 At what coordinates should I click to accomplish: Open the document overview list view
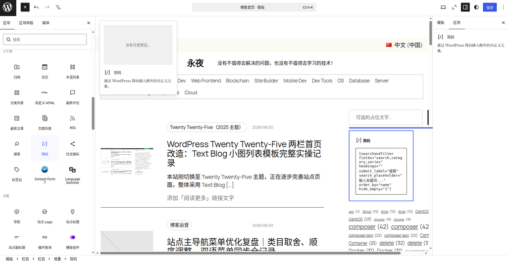[58, 7]
